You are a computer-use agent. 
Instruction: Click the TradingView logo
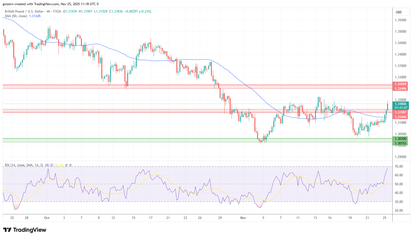pyautogui.click(x=25, y=230)
